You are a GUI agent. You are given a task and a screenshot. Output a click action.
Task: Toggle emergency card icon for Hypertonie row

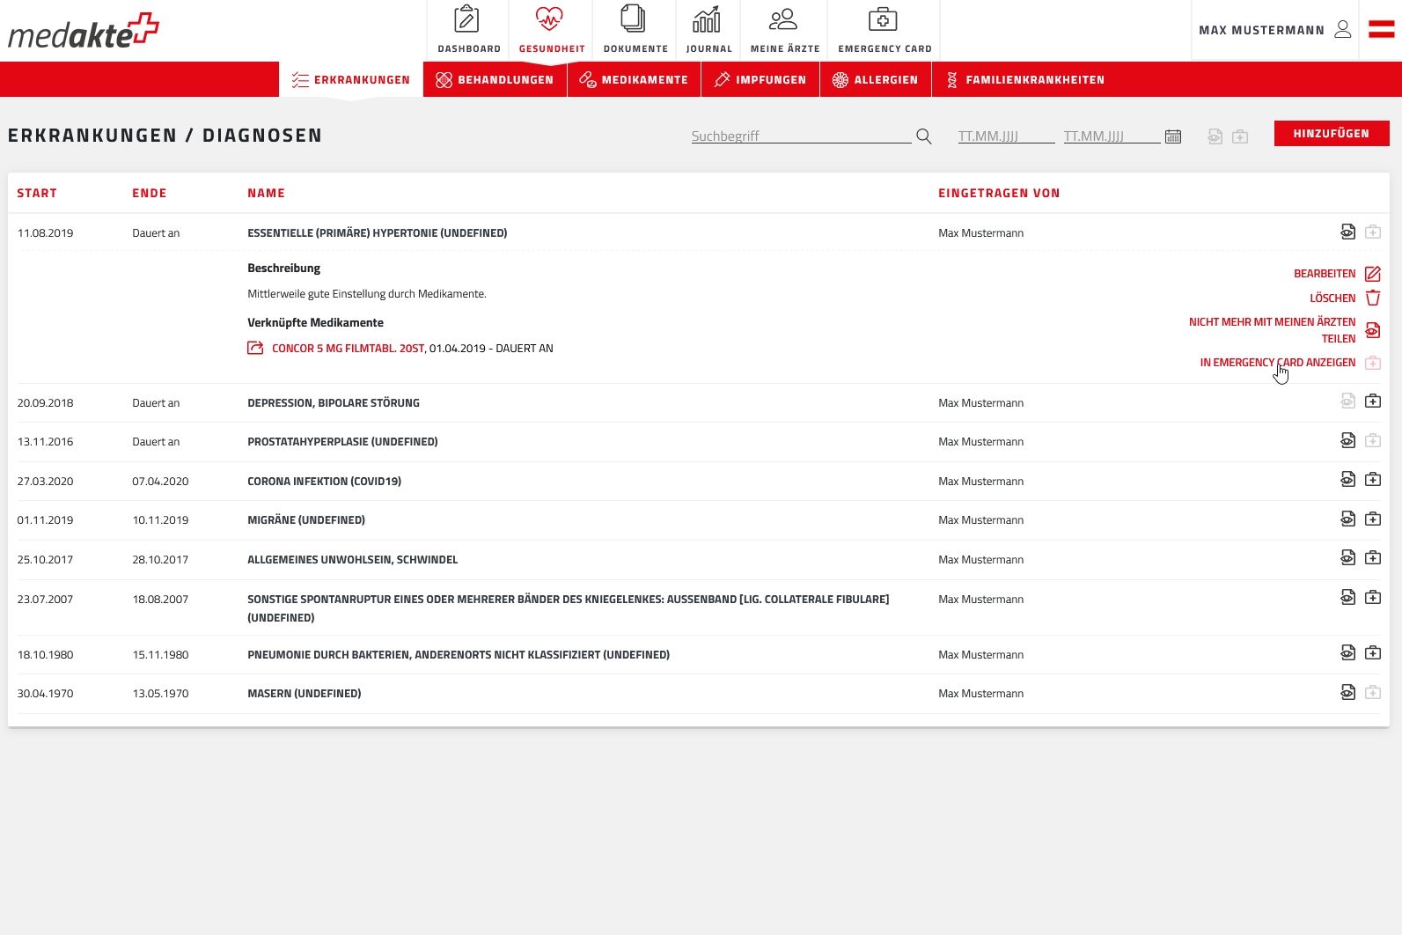click(x=1373, y=232)
